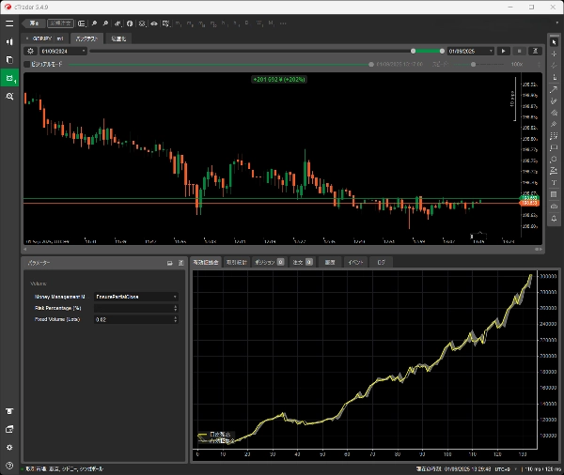Select the crosshair tool in right toolbar
This screenshot has width=564, height=475.
pos(554,54)
